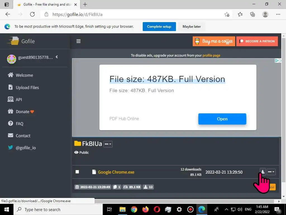Click the Gofile logo
Screen dimensions: 286x215
[x=21, y=41]
